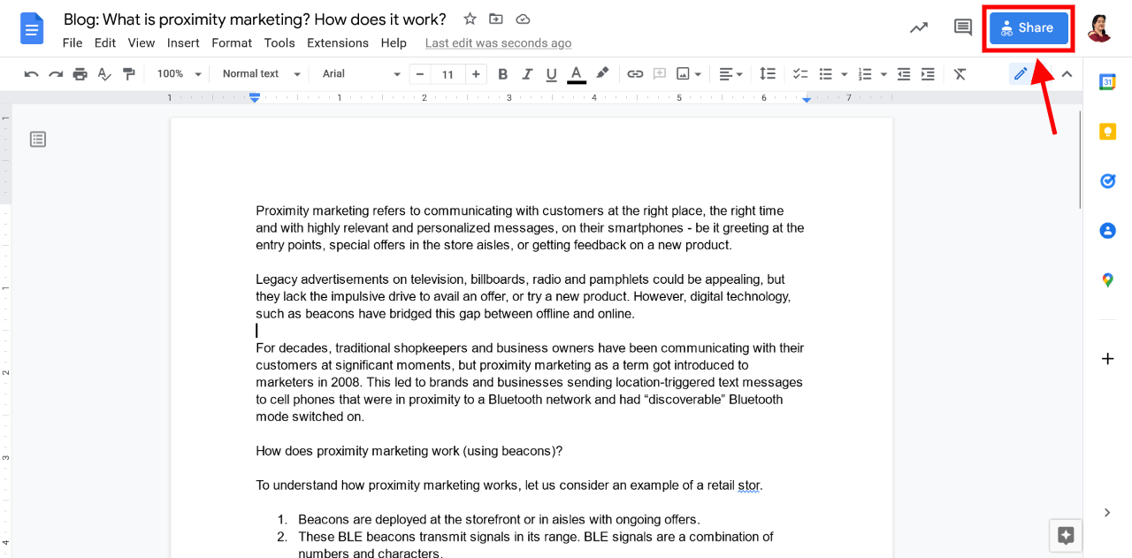
Task: Click the blue Share button
Action: click(1029, 28)
